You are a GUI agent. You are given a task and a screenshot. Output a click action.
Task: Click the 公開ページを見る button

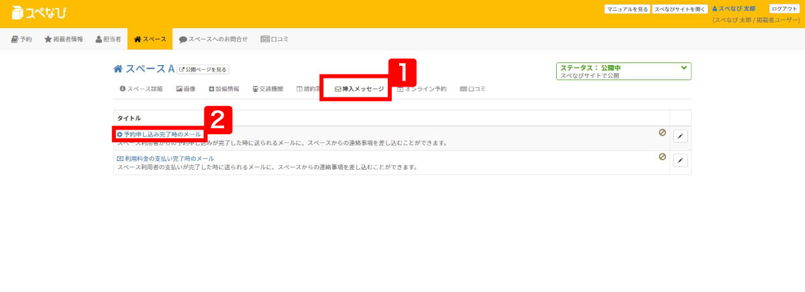[x=203, y=69]
